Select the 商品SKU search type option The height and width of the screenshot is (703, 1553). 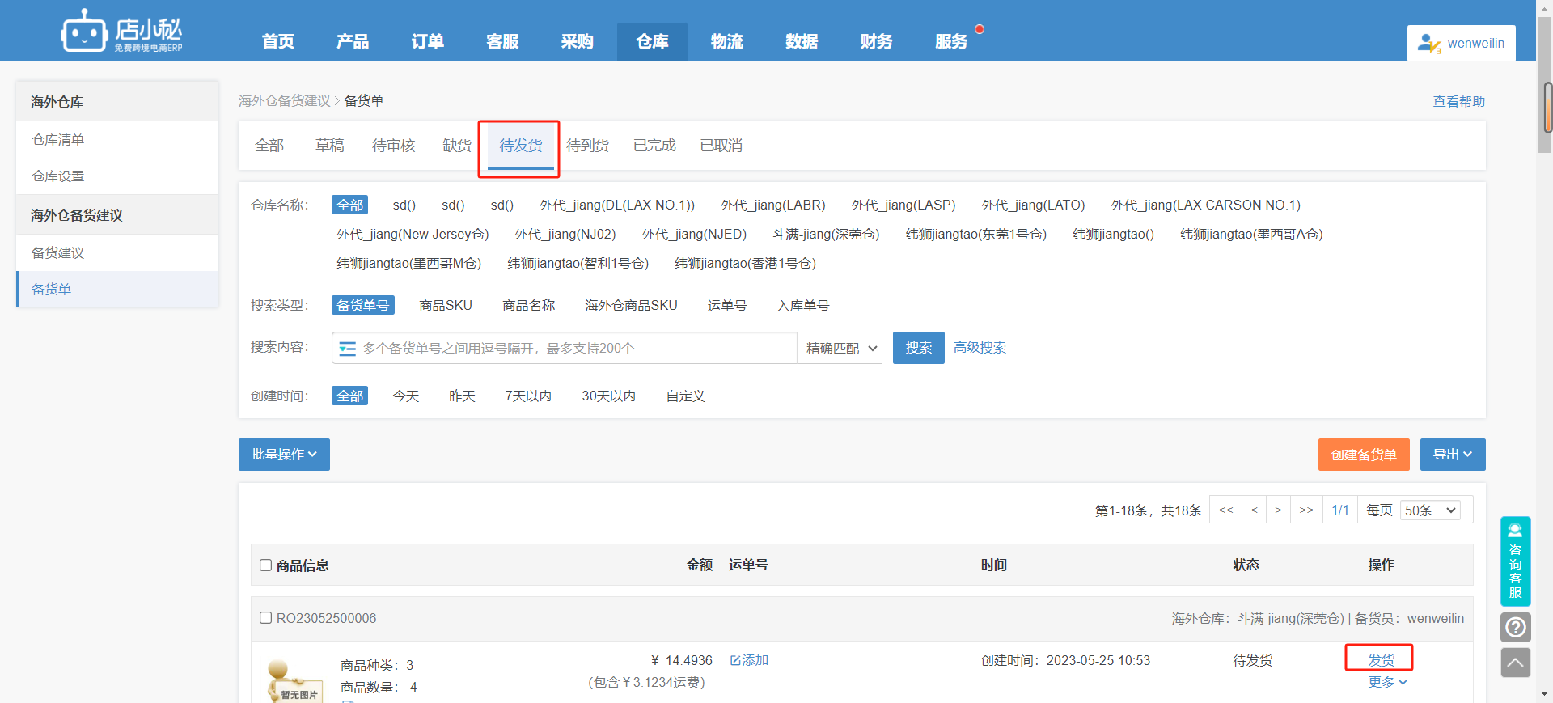445,306
